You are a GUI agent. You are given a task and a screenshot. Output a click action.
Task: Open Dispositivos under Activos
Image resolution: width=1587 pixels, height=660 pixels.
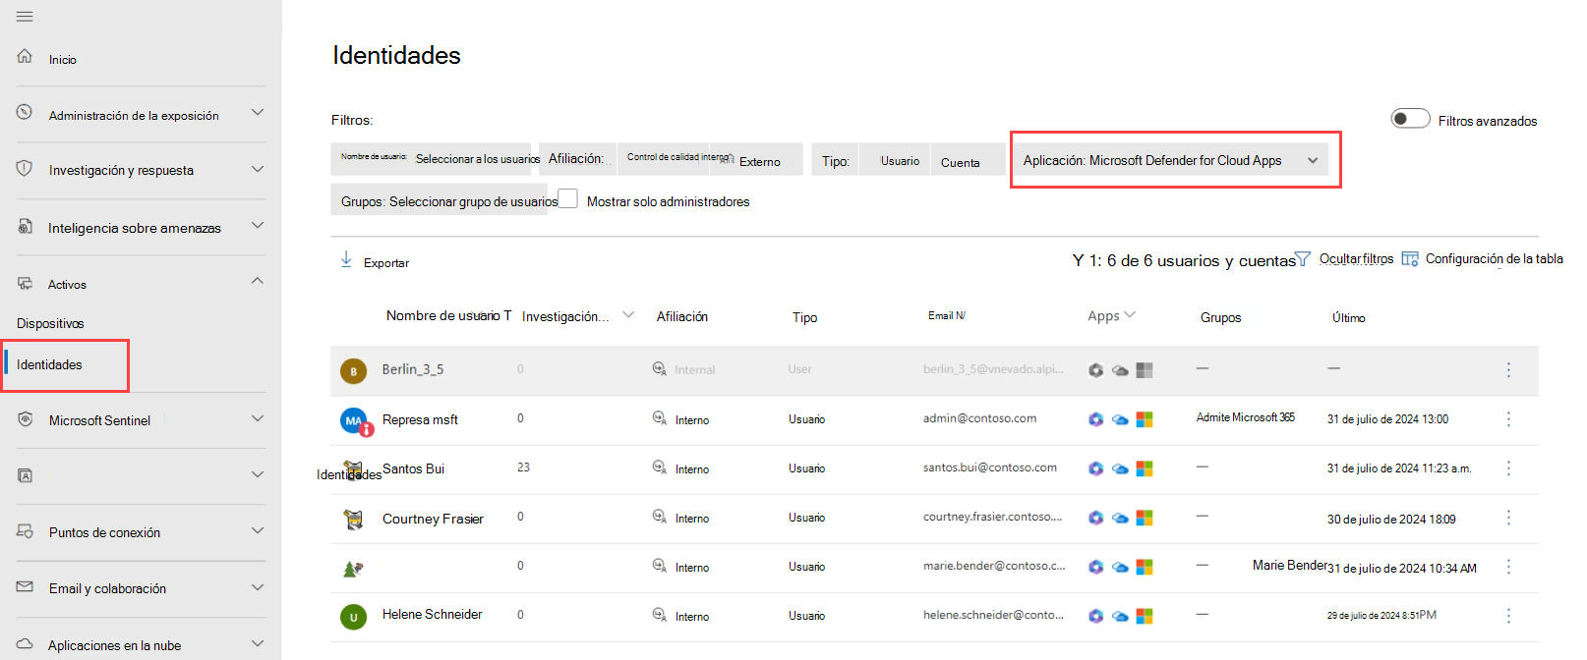[50, 323]
